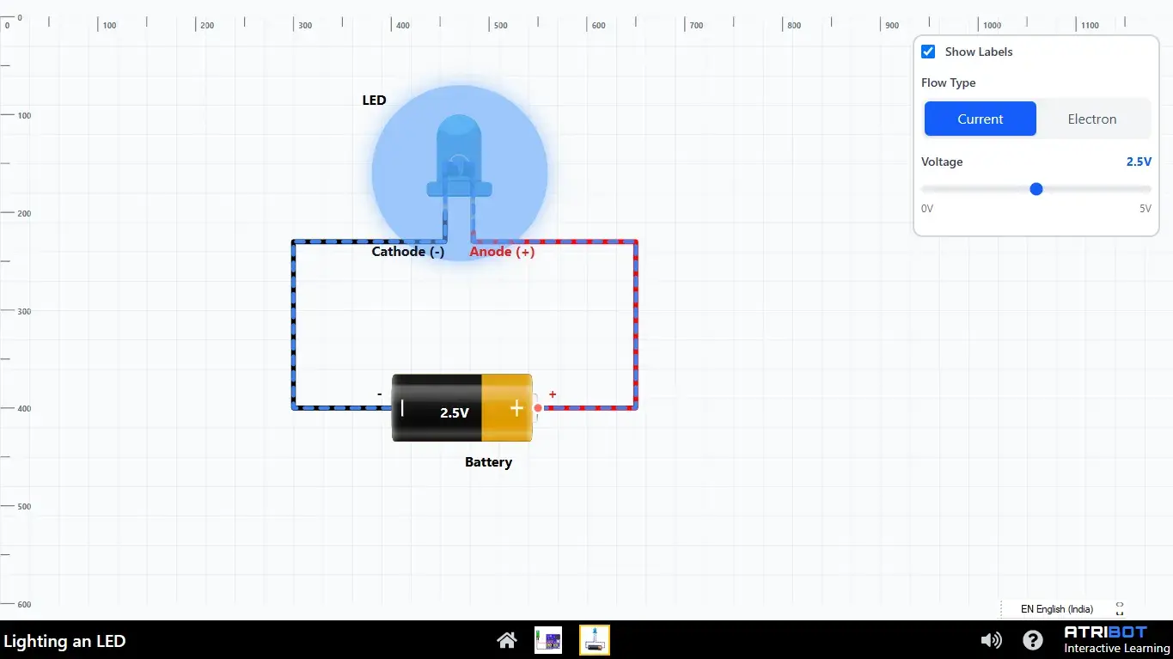1173x659 pixels.
Task: Click the Anode (+) label
Action: (502, 252)
